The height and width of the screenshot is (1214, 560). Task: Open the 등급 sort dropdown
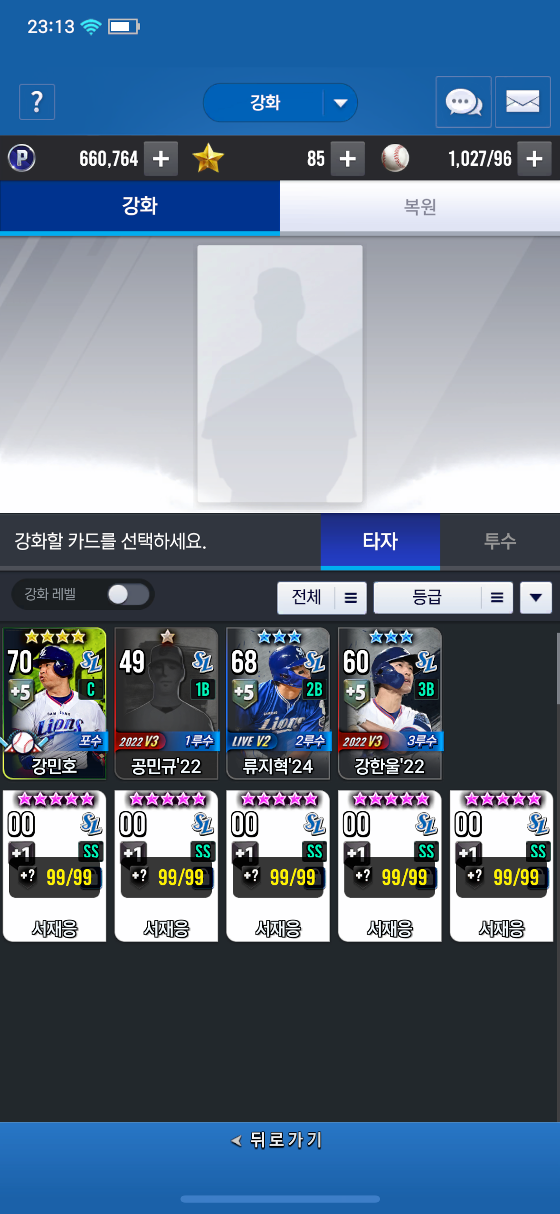tap(443, 598)
